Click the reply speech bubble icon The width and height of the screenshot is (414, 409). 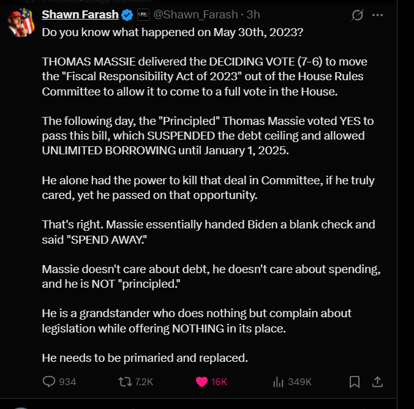pos(49,381)
